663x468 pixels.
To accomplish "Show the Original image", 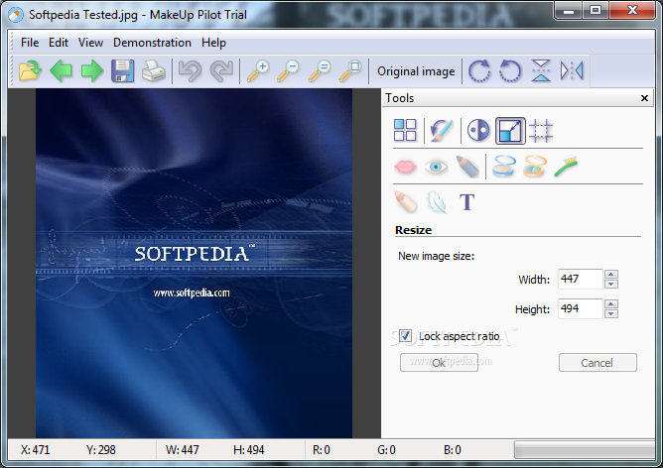I will pyautogui.click(x=416, y=71).
